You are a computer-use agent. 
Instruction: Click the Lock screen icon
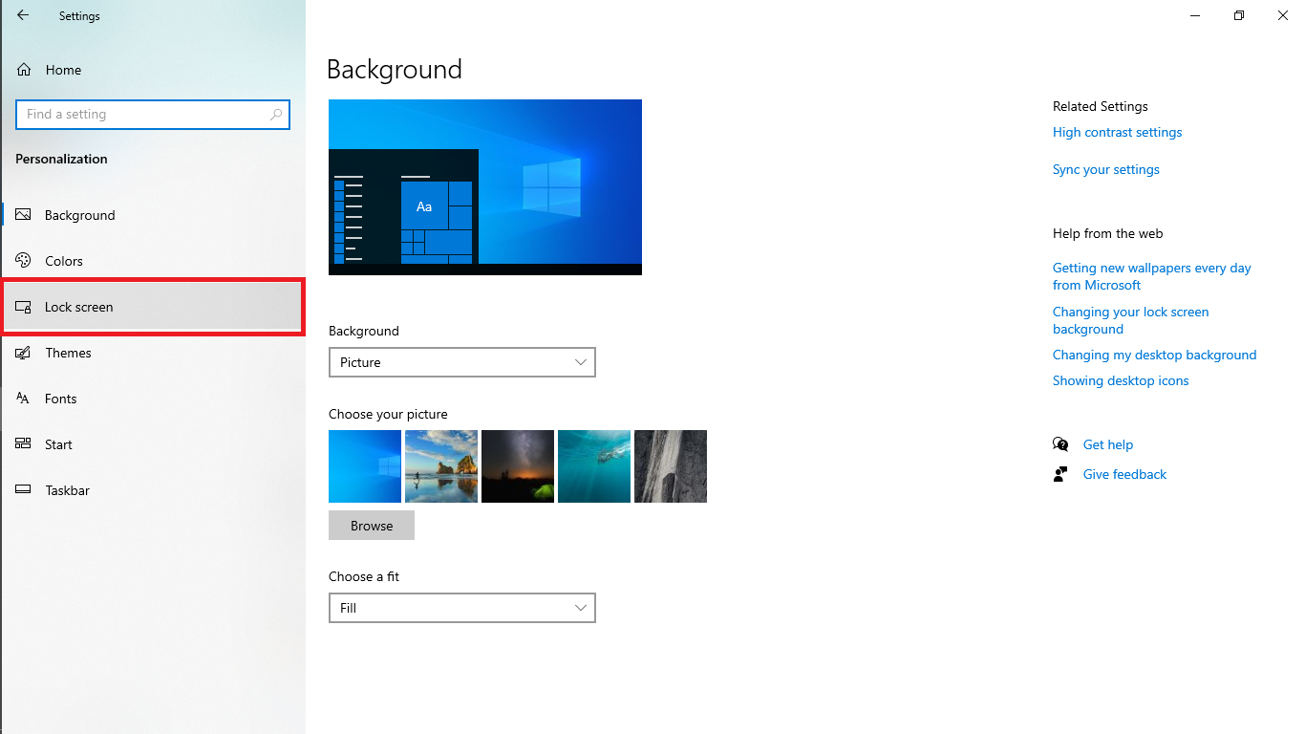pos(24,307)
